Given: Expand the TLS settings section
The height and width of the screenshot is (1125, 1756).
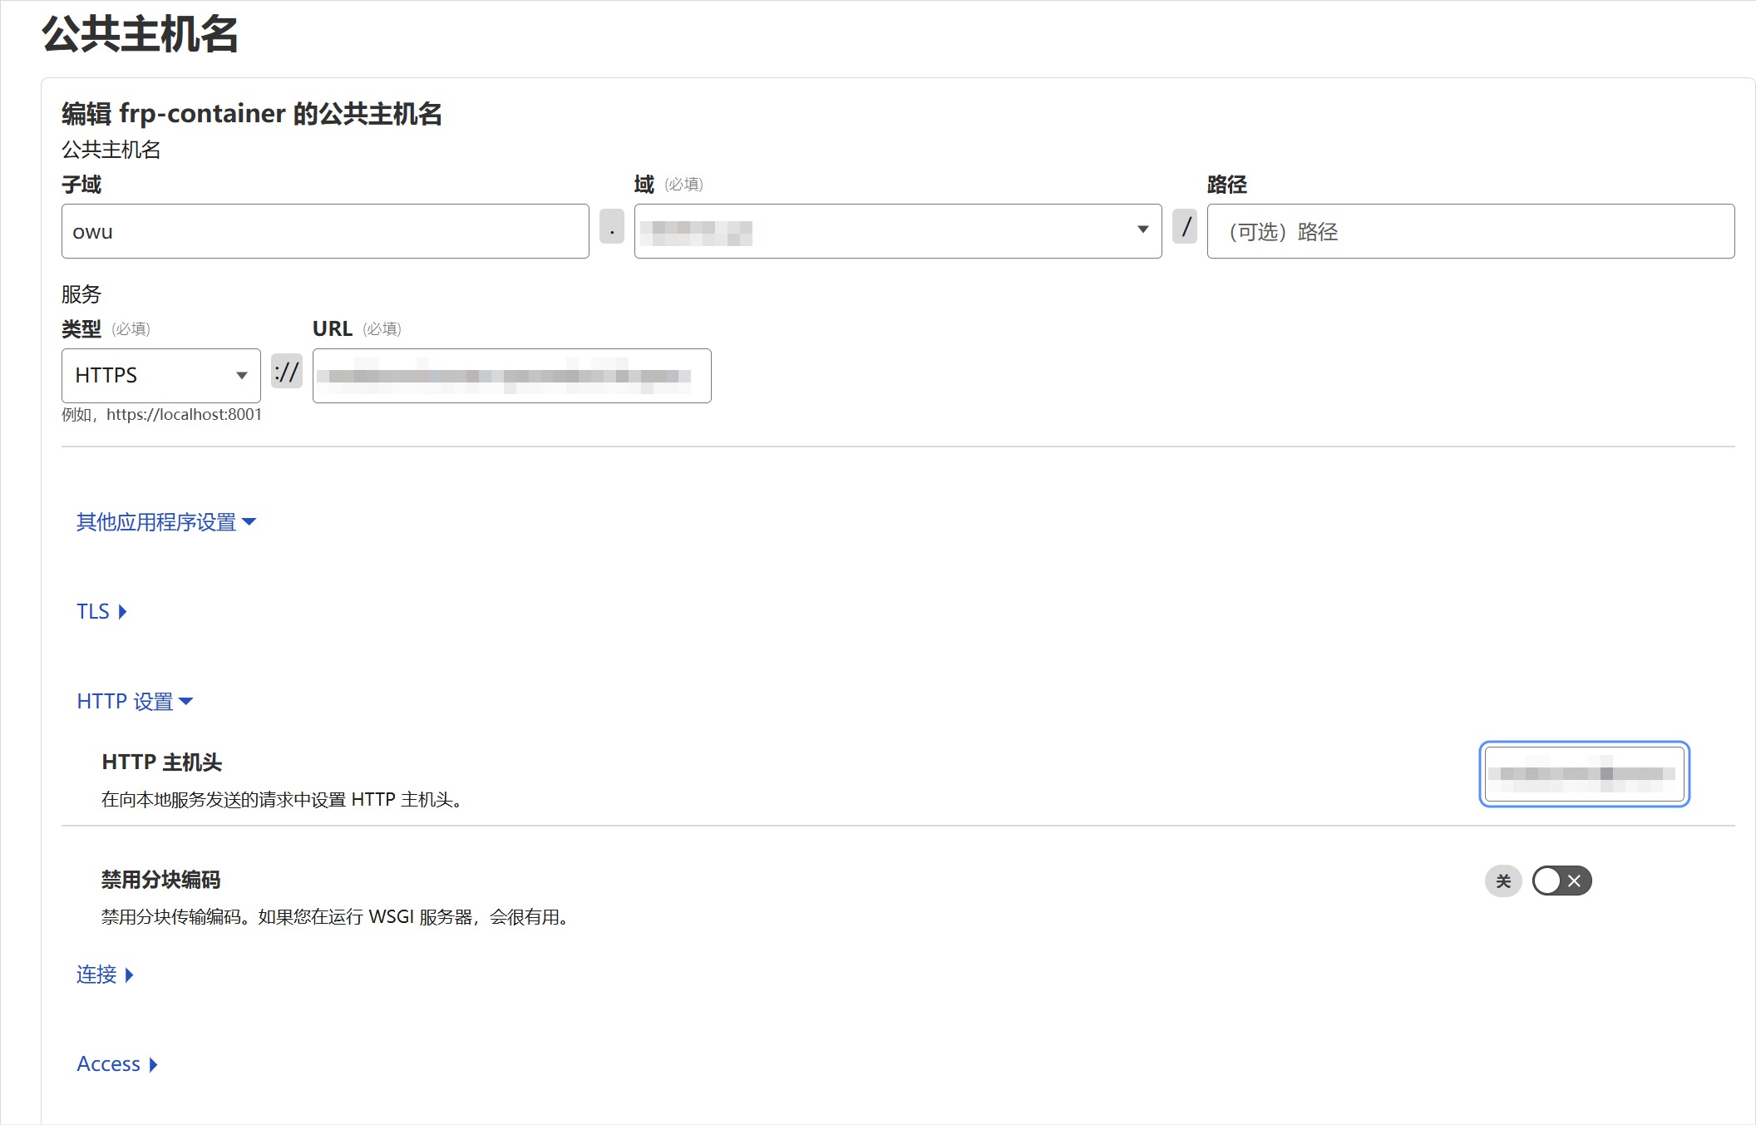Looking at the screenshot, I should click(93, 612).
